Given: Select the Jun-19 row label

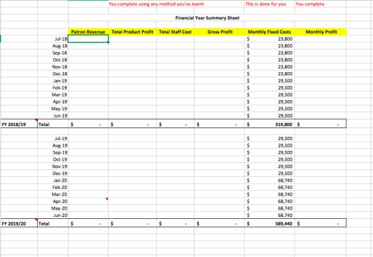Looking at the screenshot, I should (60, 115).
